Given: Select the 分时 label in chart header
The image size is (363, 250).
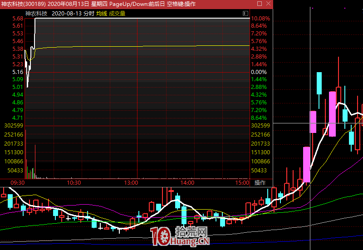Looking at the screenshot, I should tap(89, 14).
